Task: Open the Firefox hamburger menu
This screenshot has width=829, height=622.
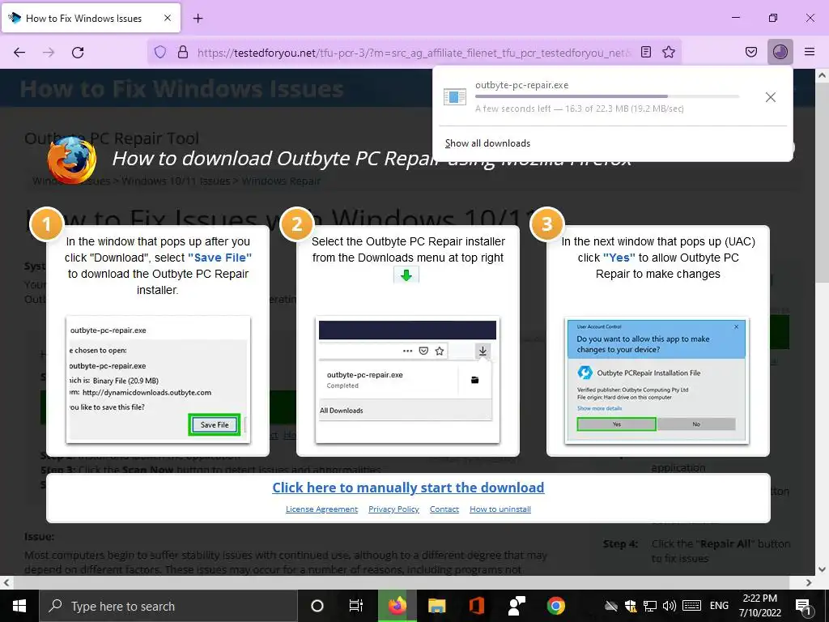Action: (810, 52)
